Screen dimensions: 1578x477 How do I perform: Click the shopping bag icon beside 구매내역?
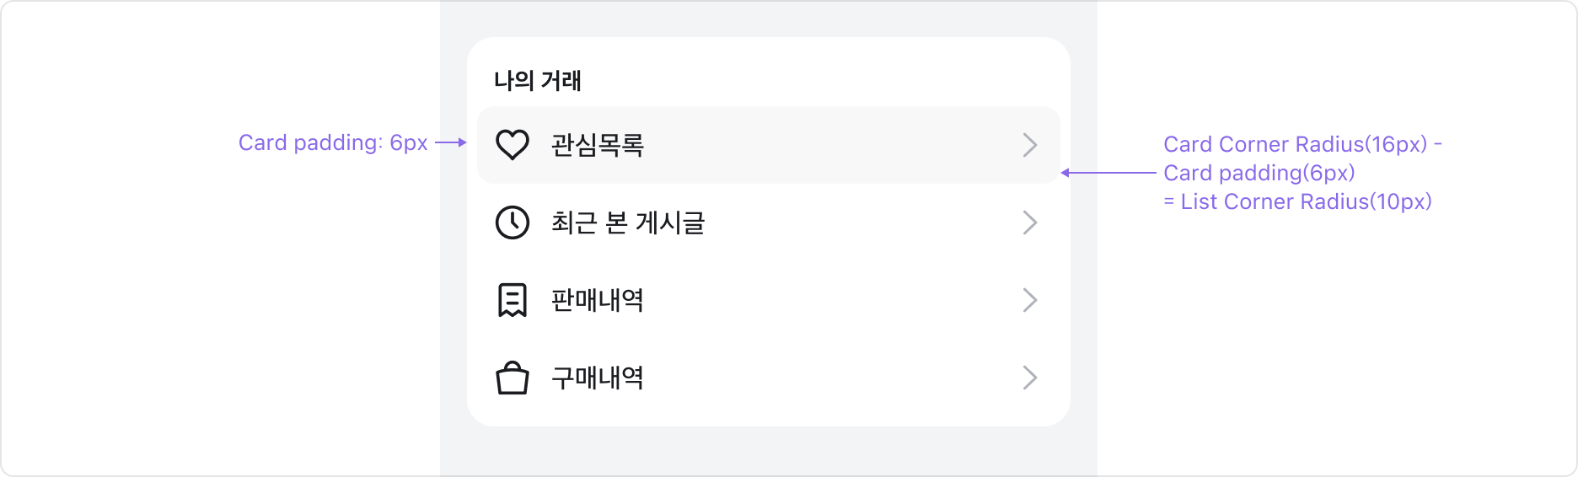point(512,378)
